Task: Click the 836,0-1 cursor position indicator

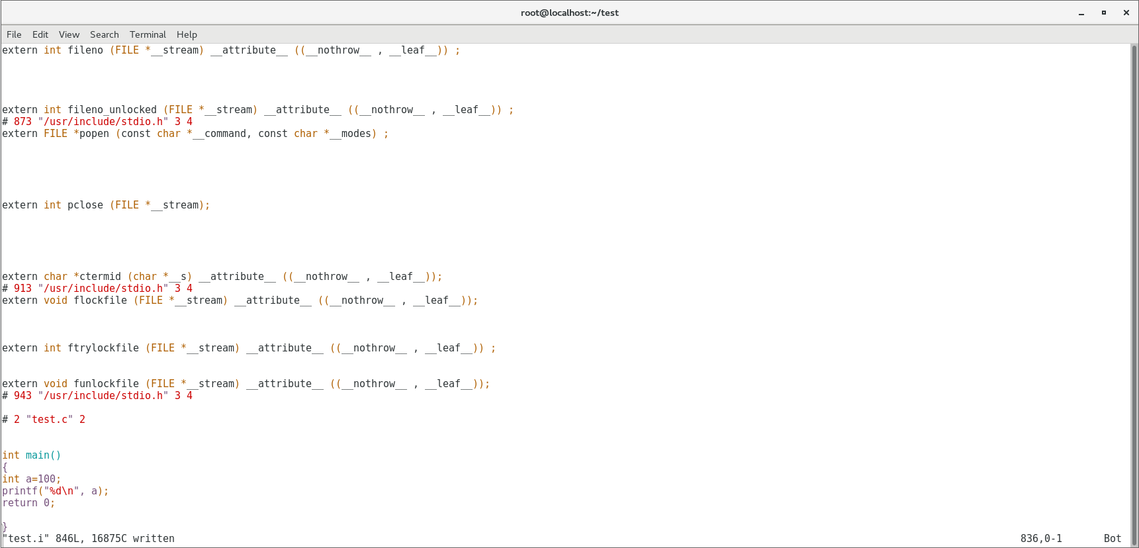Action: [1041, 539]
